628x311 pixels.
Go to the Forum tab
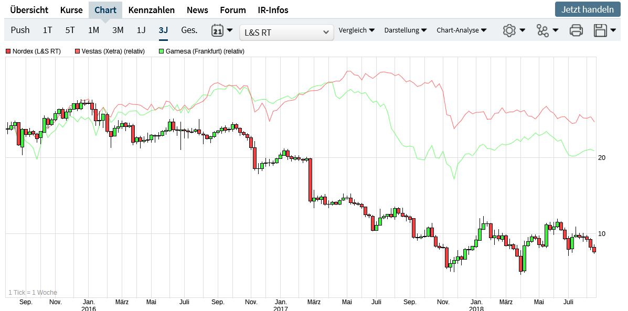[233, 10]
